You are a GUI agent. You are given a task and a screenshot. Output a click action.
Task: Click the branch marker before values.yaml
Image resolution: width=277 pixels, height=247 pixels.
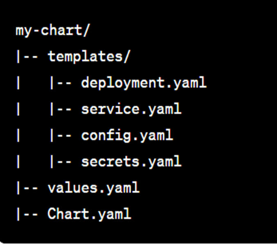(27, 188)
